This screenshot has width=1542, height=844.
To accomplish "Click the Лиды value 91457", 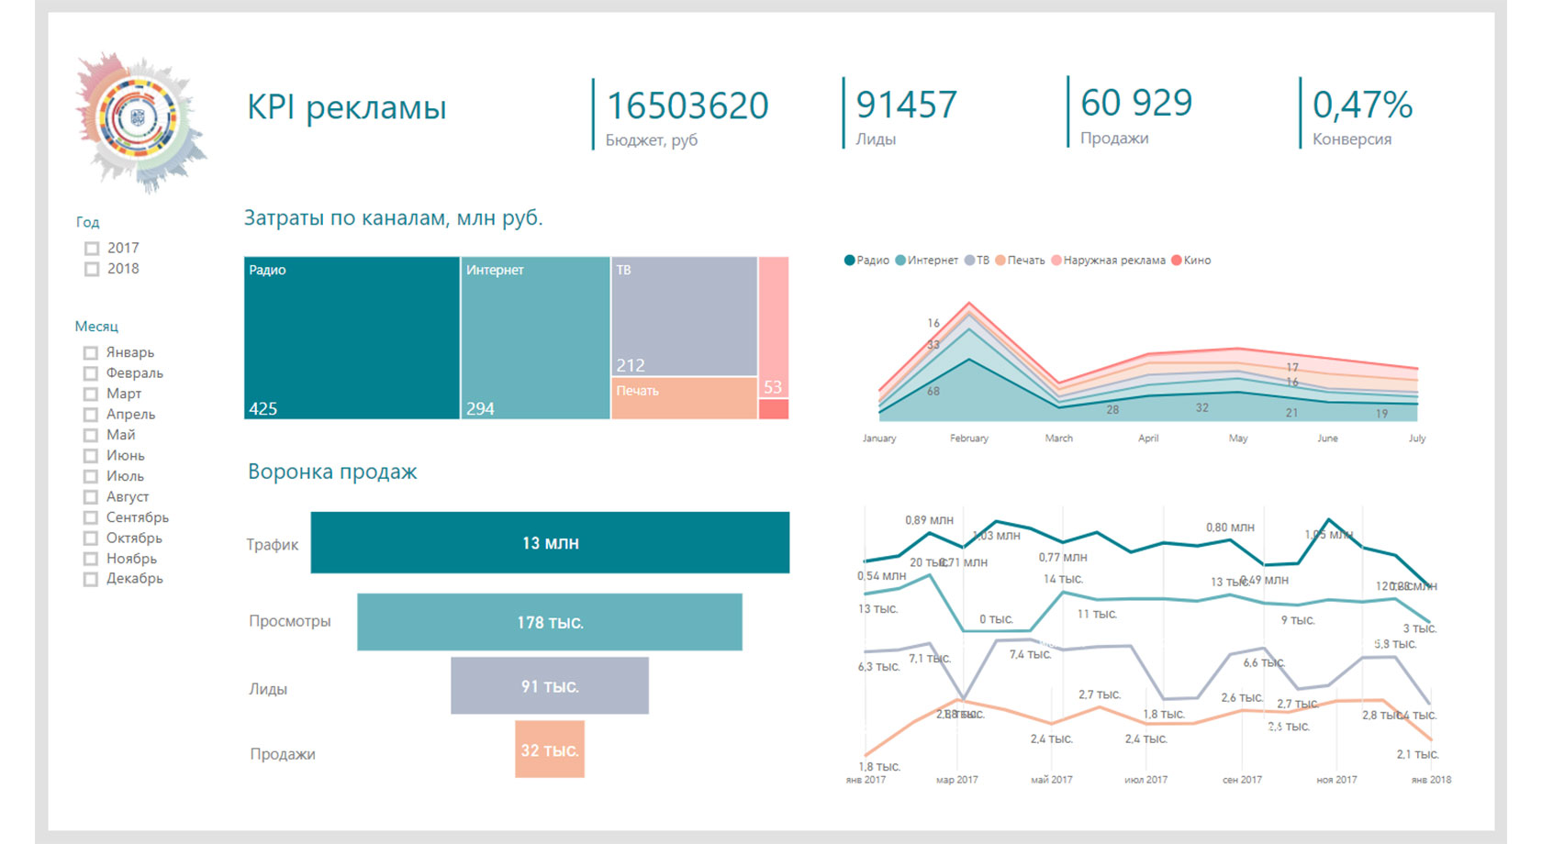I will [x=907, y=105].
